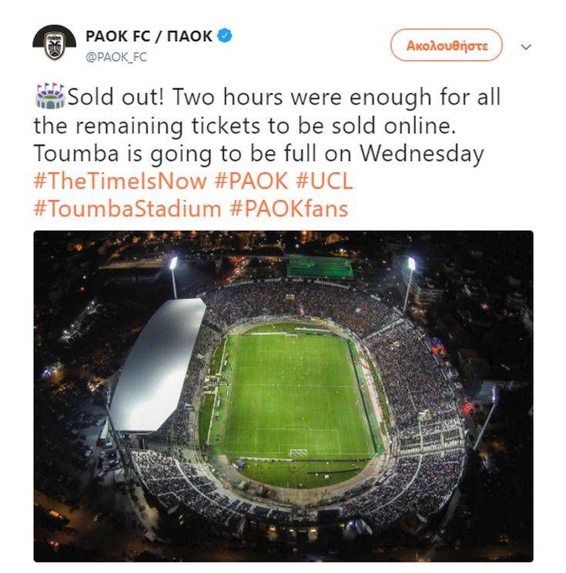The height and width of the screenshot is (573, 566).
Task: Open the #PAOKfans hashtag
Action: coord(289,208)
